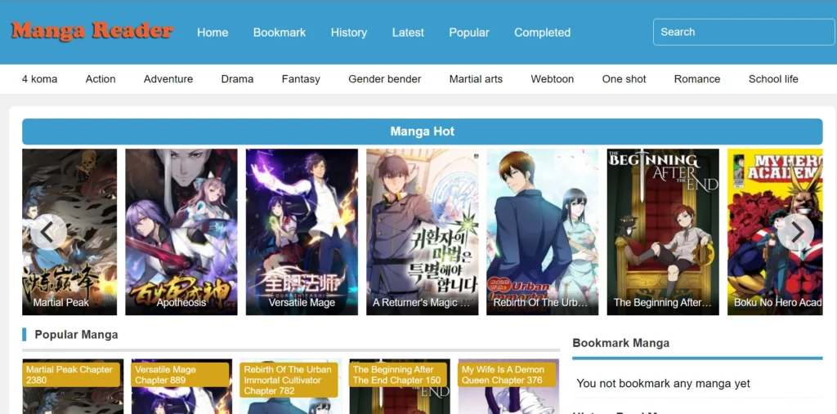This screenshot has height=414, width=837.
Task: Open Drama genre listing
Action: click(x=237, y=79)
